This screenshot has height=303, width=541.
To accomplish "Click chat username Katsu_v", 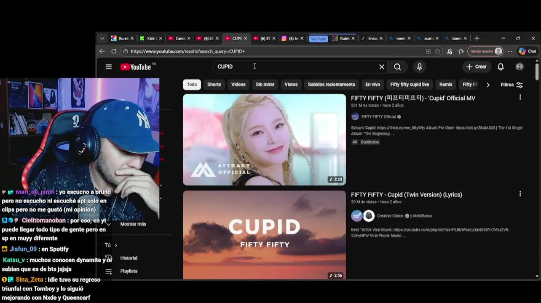I will click(x=14, y=260).
